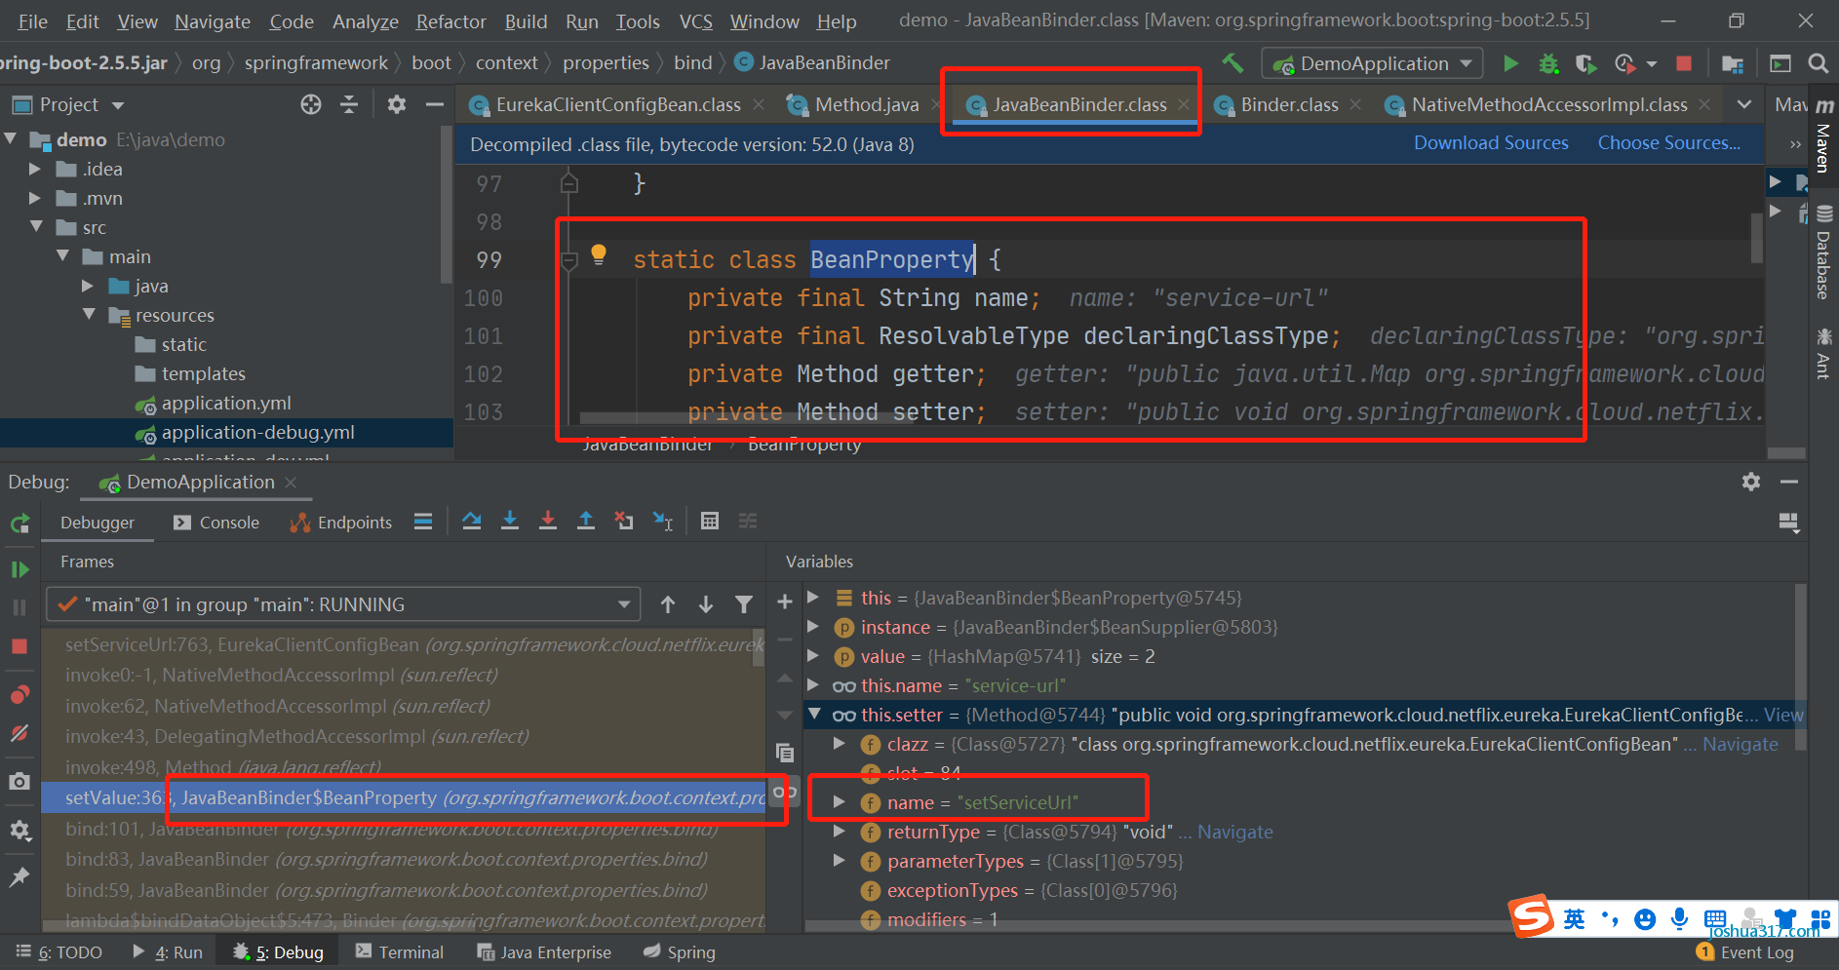
Task: Click Navigate link for clazz variable
Action: click(1740, 744)
